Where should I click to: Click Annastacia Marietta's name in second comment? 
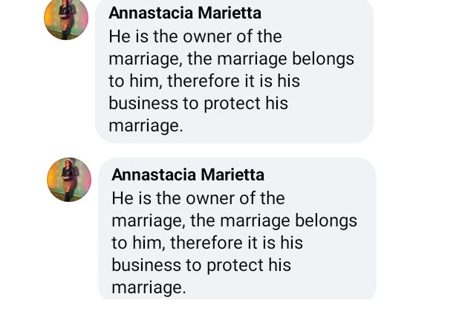[188, 175]
